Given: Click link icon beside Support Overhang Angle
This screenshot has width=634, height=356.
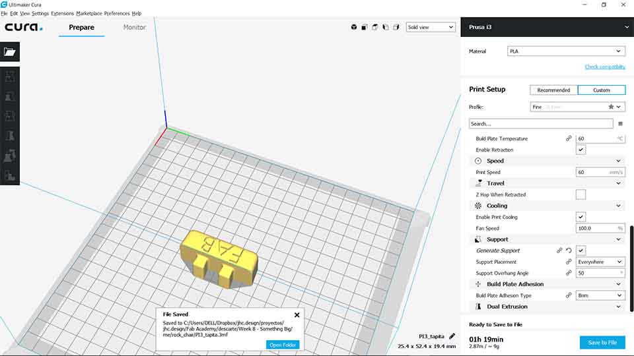Looking at the screenshot, I should [569, 273].
